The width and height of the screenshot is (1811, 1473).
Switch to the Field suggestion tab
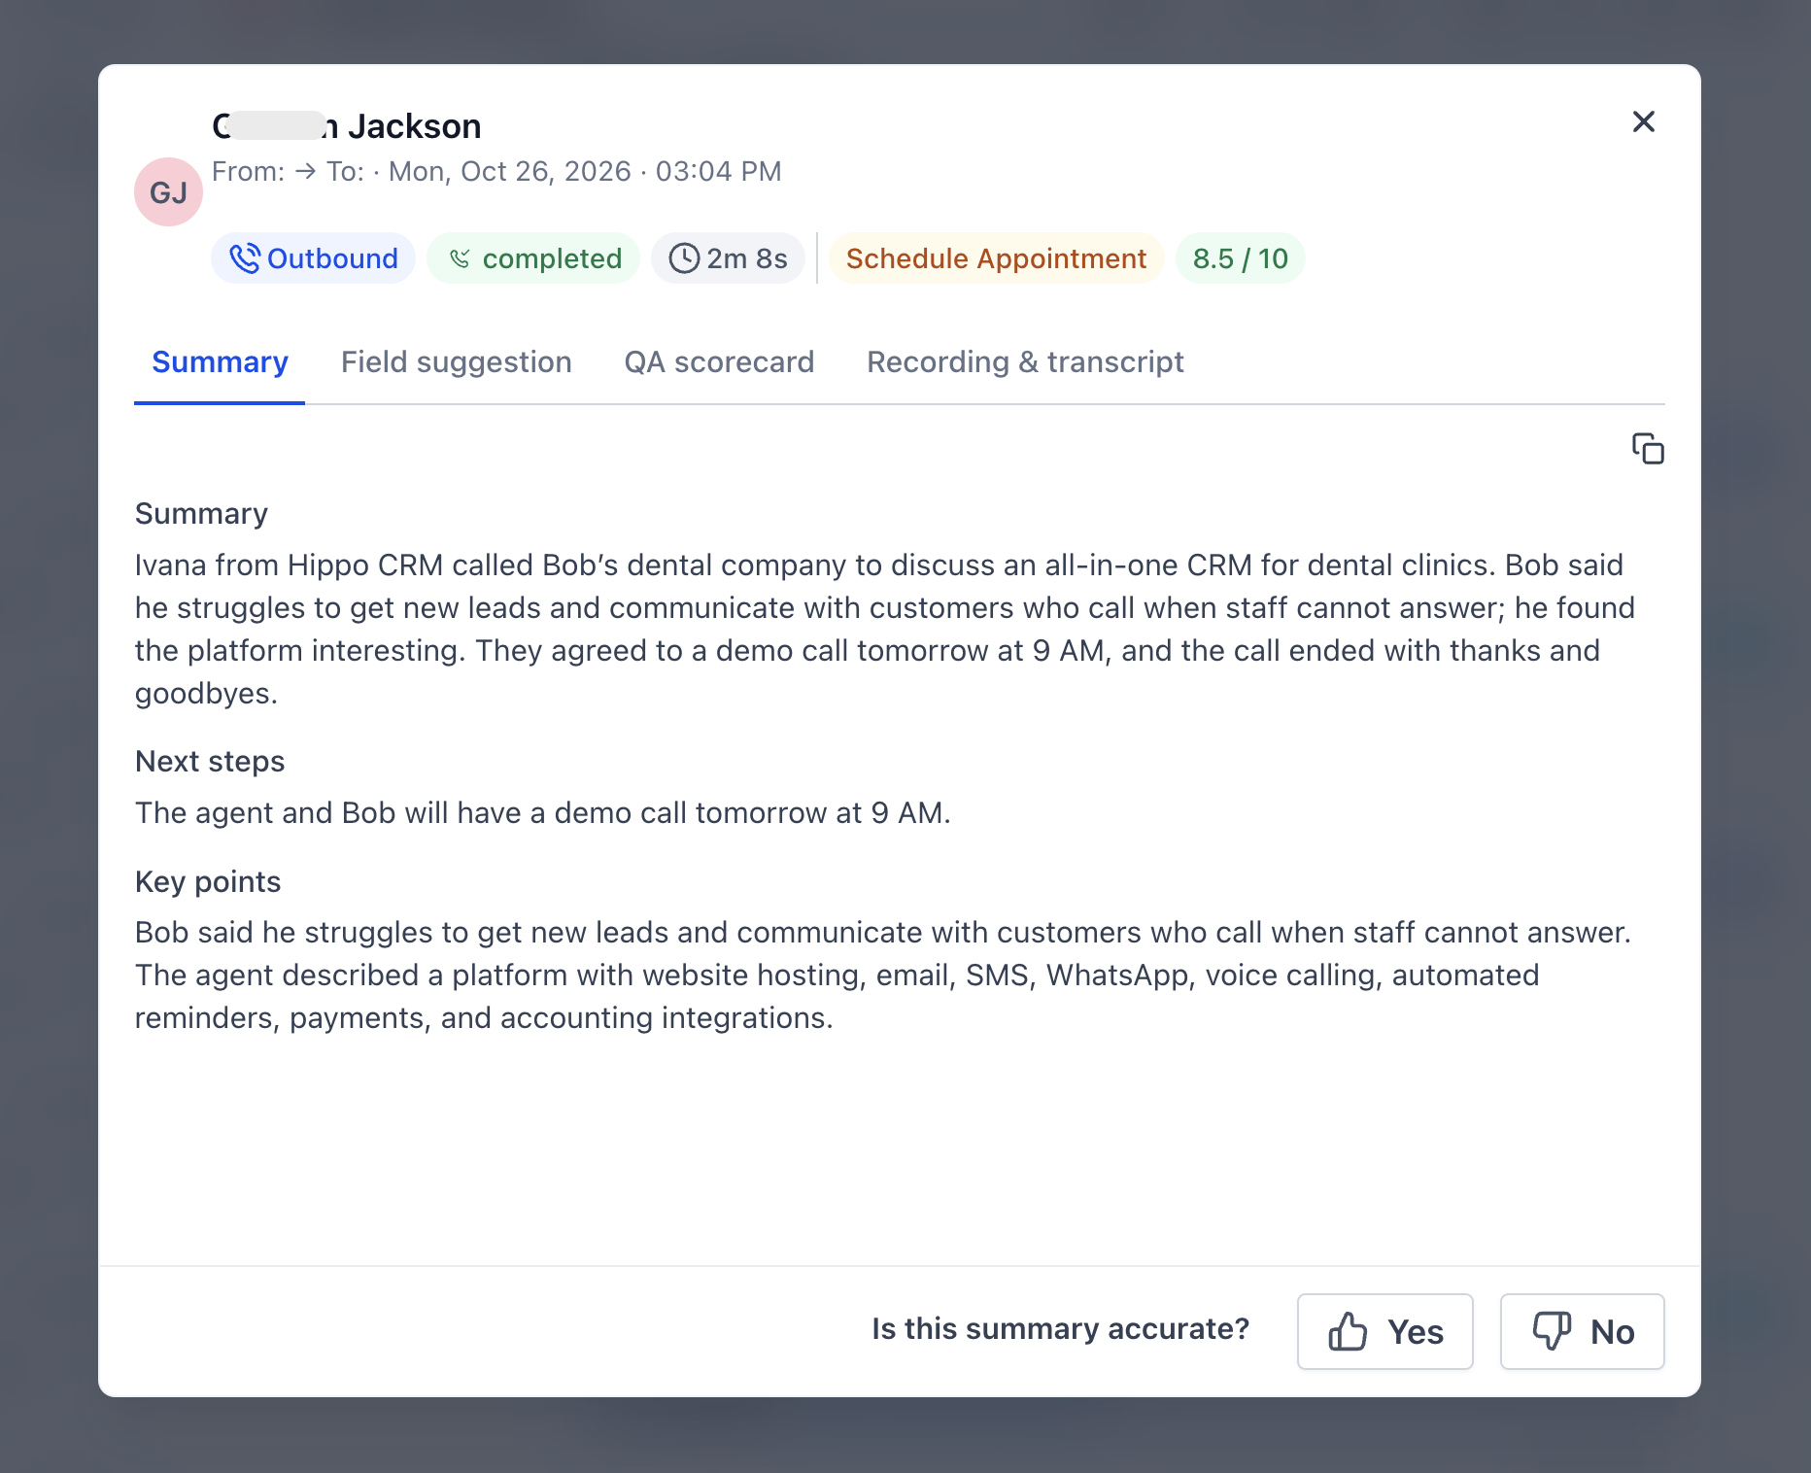pos(457,361)
